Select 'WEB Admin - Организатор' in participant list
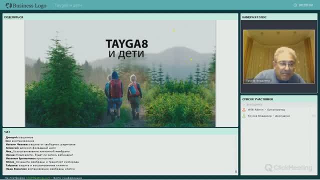Image resolution: width=320 pixels, height=180 pixels. click(266, 110)
